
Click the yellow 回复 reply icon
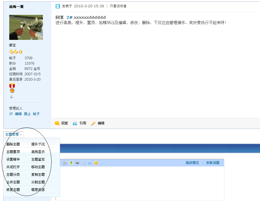(x=57, y=123)
